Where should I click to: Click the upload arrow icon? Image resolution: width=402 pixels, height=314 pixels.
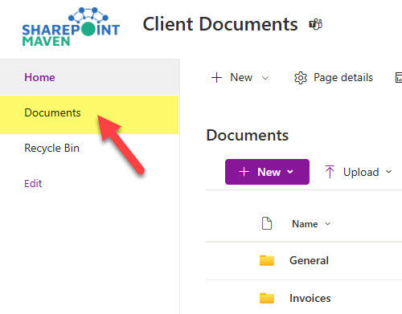coord(330,172)
